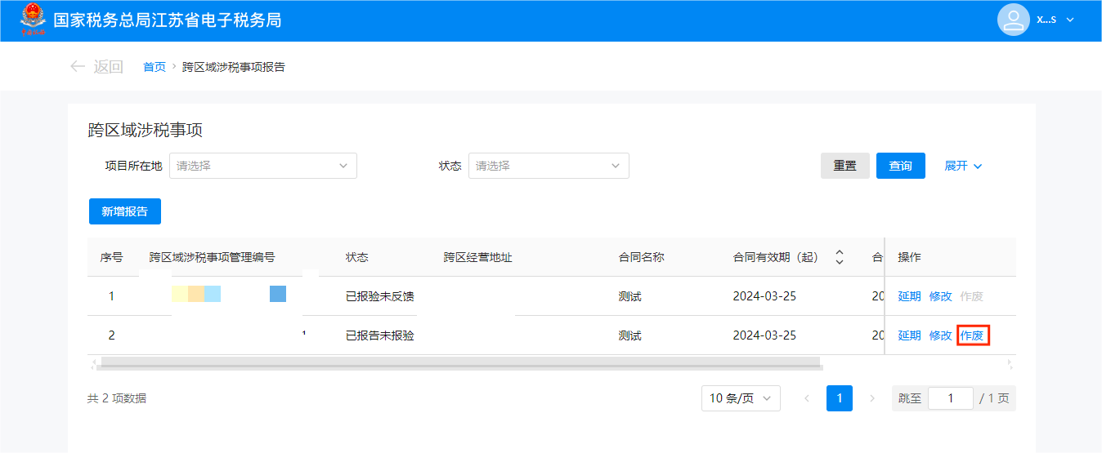Click the tax bureau emblem logo

33,20
